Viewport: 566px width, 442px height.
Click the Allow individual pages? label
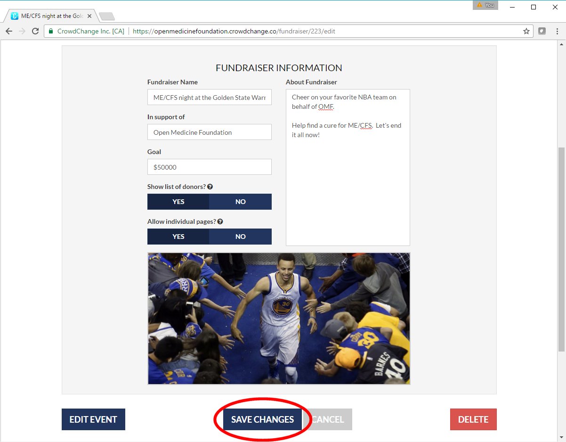181,221
